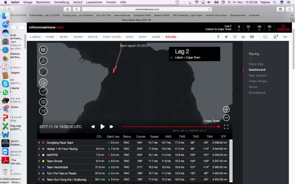Click Safari share button
This screenshot has height=184, width=295.
point(76,9)
